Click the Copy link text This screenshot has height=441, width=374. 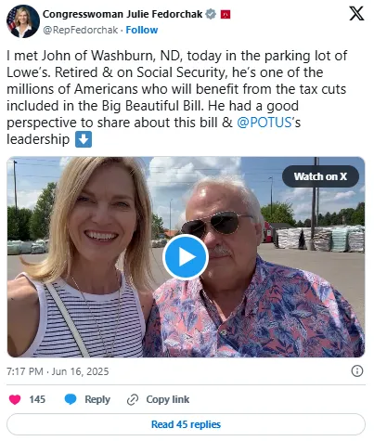coord(168,399)
